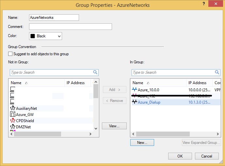Click the View... button
Screen dimensions: 225x166
point(114,126)
